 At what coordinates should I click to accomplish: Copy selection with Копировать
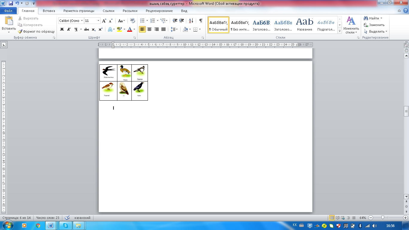30,25
